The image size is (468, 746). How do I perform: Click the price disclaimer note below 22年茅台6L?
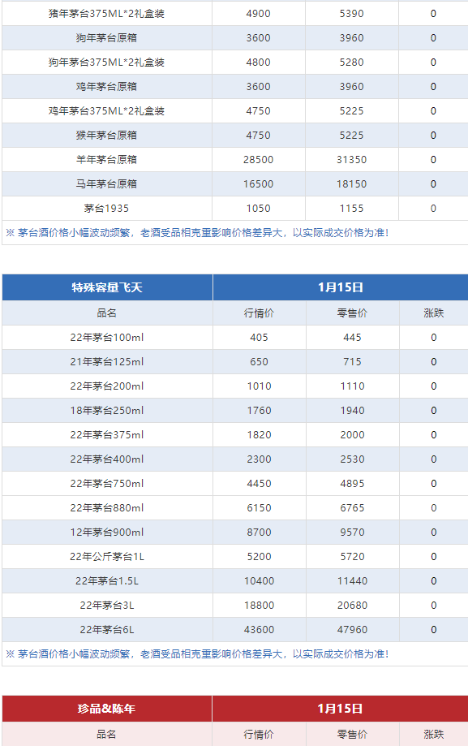point(197,654)
